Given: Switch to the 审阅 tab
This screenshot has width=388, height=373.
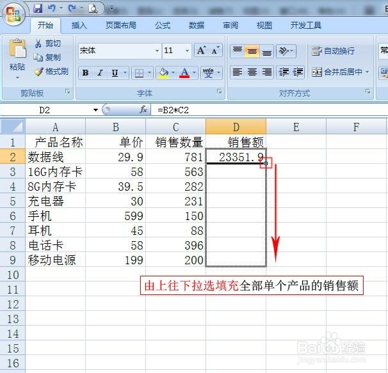Looking at the screenshot, I should (x=230, y=25).
